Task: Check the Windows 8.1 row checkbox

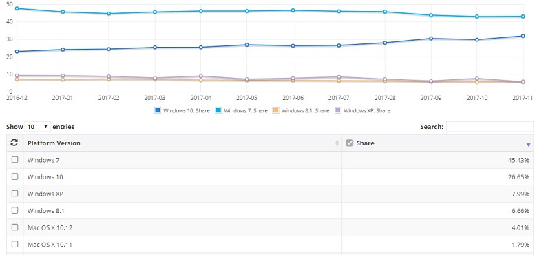Action: [14, 210]
